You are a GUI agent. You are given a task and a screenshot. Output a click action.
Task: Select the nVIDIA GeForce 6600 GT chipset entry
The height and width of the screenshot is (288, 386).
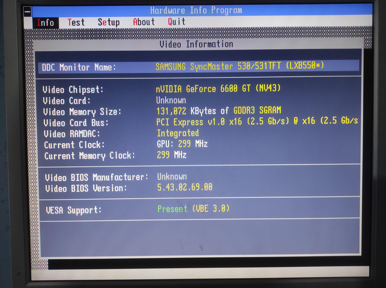218,88
